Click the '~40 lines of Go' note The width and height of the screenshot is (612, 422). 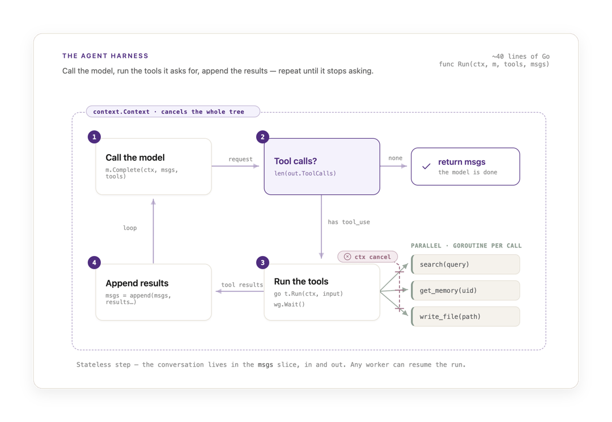[521, 57]
